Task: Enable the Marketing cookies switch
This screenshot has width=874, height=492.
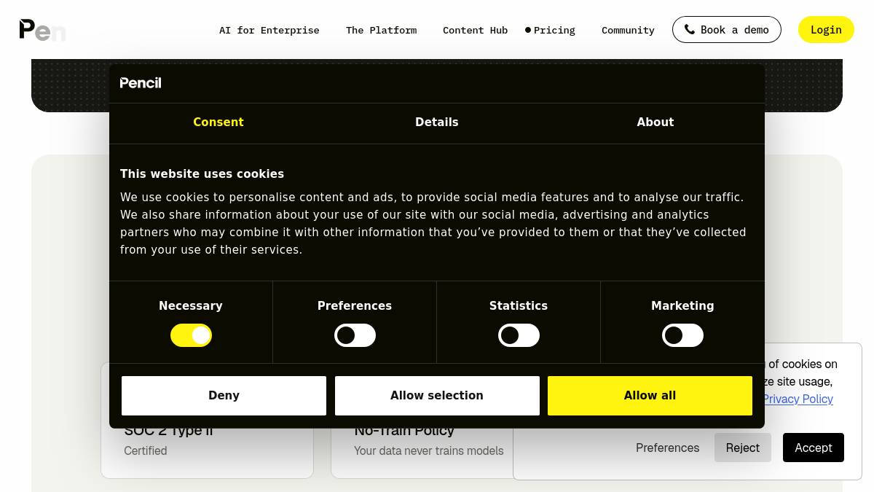Action: click(682, 335)
